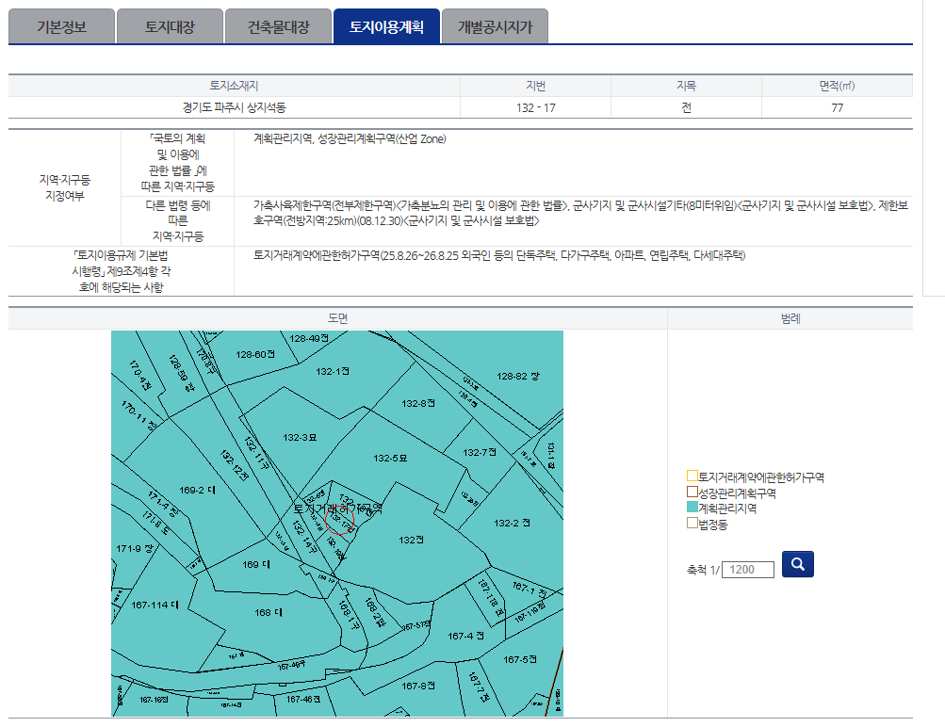Click the yellow 토지거래계약에관한허가구역 legend box

click(692, 477)
